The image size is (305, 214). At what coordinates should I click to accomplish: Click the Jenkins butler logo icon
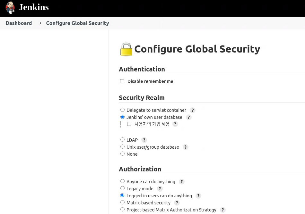(10, 8)
